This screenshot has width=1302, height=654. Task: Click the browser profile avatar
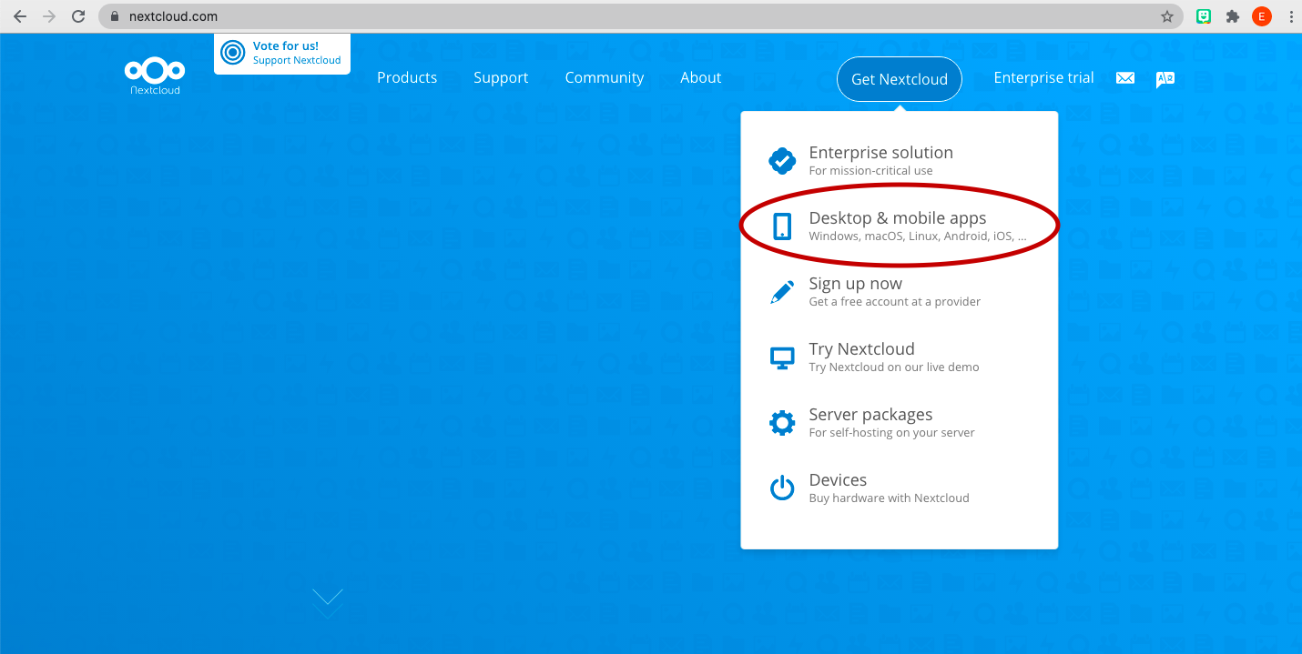[x=1261, y=15]
